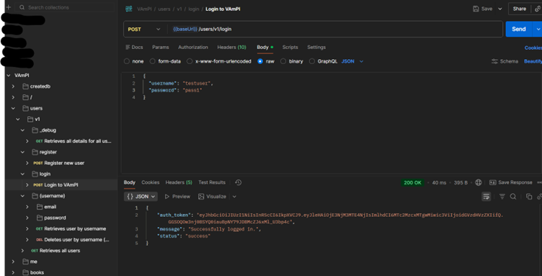The height and width of the screenshot is (276, 542).
Task: Open the Docs tab
Action: [x=134, y=48]
